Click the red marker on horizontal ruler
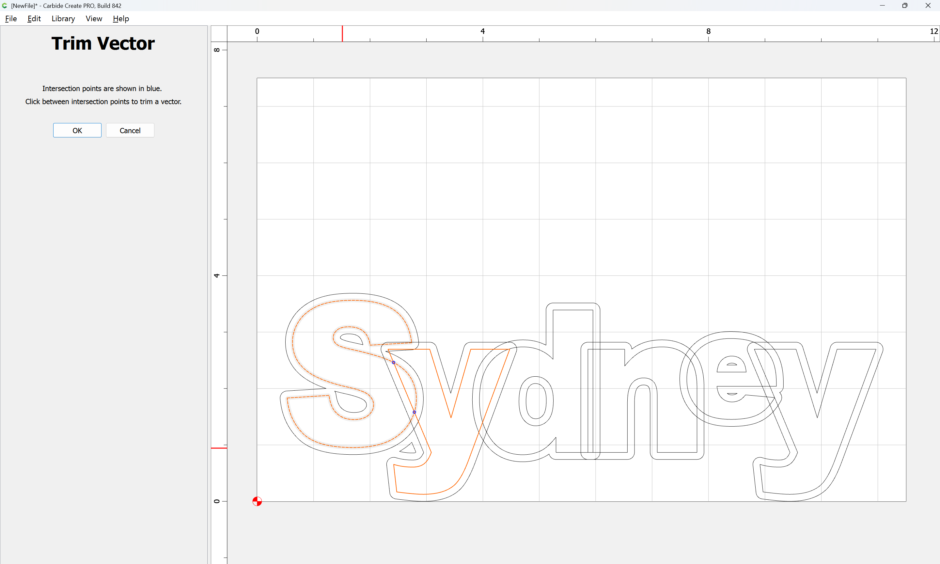 point(342,33)
